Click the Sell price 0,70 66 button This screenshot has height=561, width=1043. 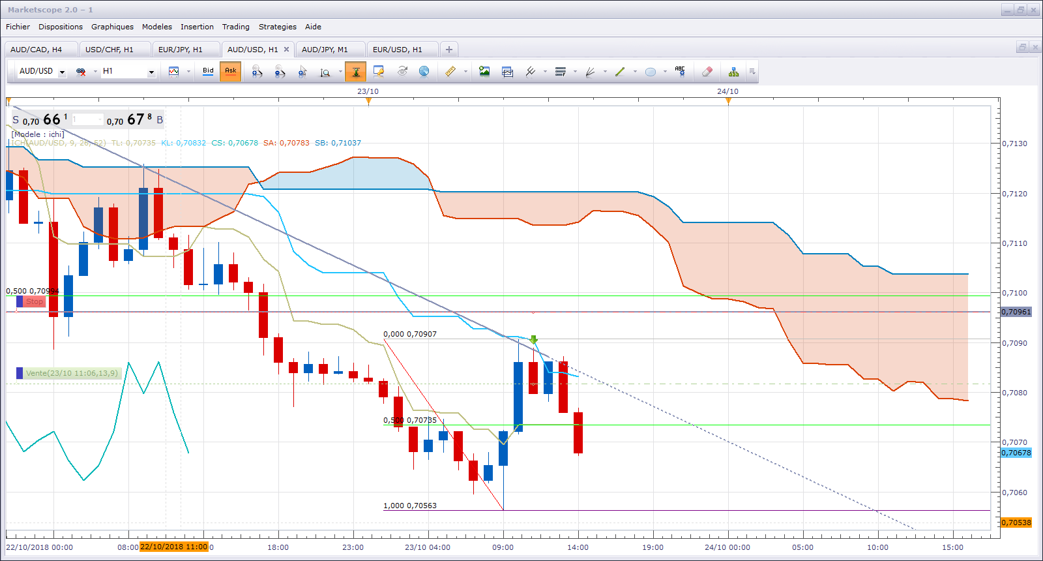(40, 120)
